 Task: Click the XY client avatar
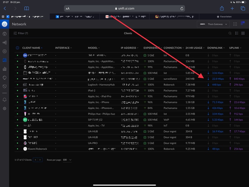25,120
